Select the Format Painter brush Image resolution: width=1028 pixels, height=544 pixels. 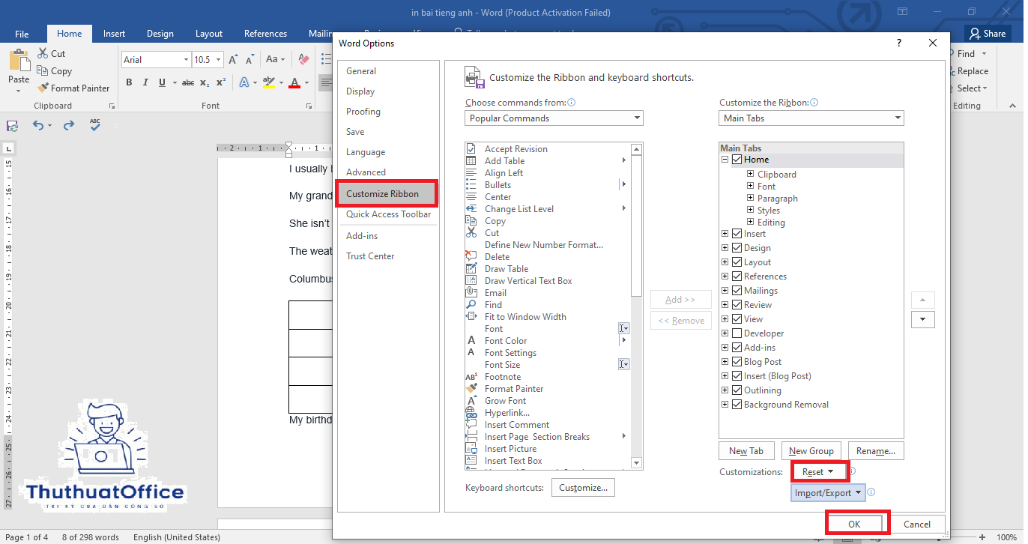click(43, 88)
